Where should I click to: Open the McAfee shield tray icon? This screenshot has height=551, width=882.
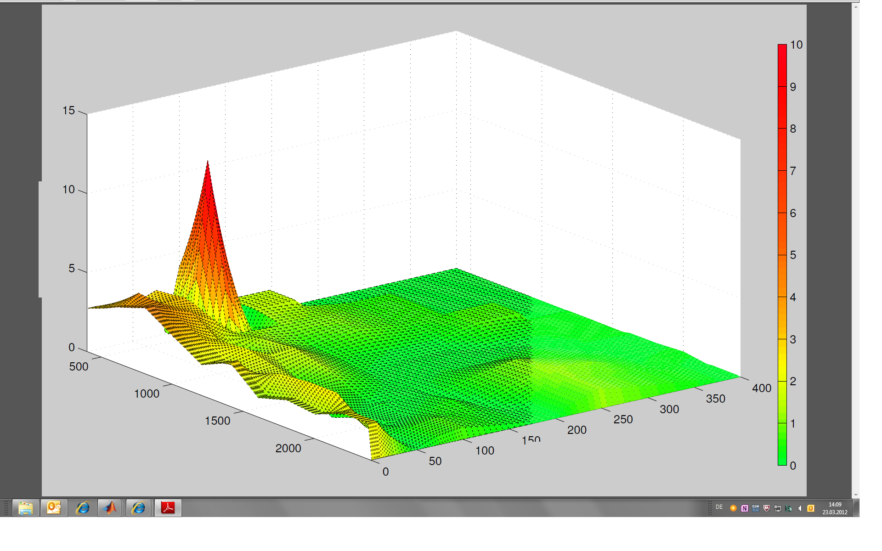coord(767,508)
